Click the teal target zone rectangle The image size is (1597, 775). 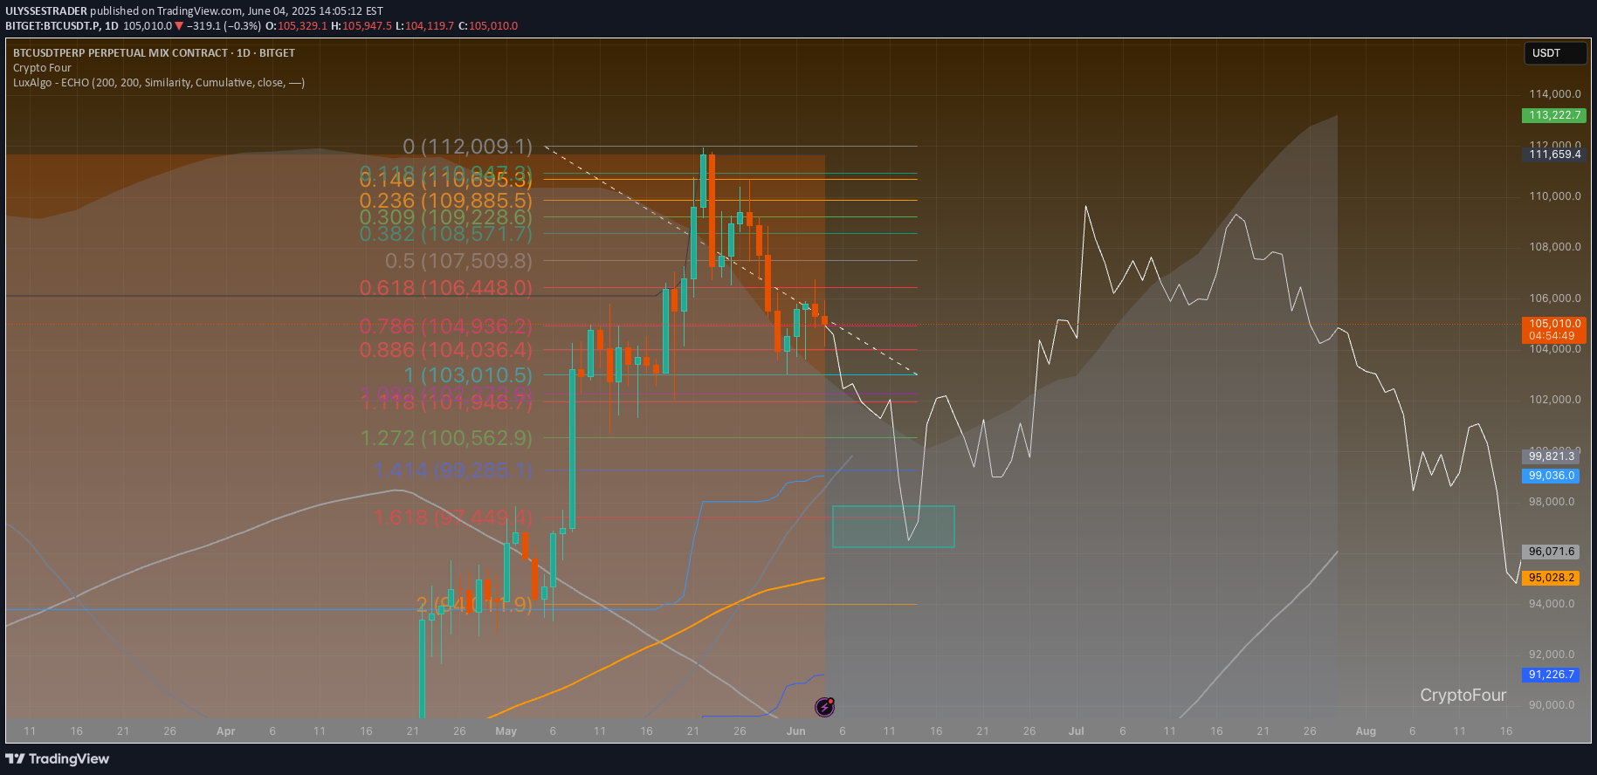point(893,526)
